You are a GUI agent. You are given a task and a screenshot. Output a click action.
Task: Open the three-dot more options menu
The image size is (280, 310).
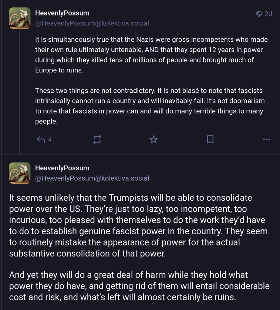(x=266, y=139)
